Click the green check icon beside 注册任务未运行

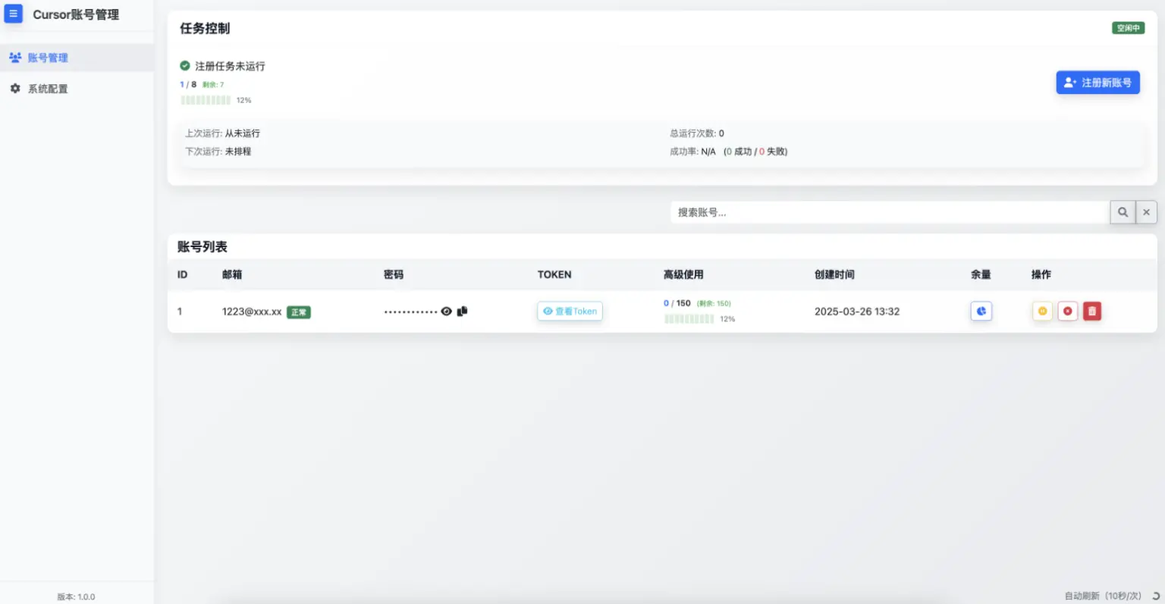tap(185, 66)
